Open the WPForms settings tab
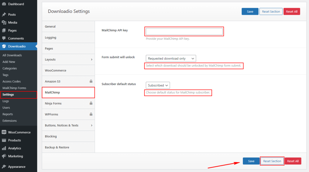This screenshot has height=172, width=309. 68,114
